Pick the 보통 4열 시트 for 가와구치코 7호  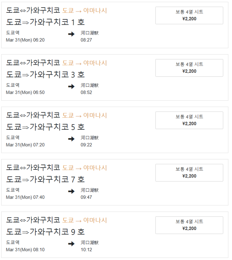189,173
